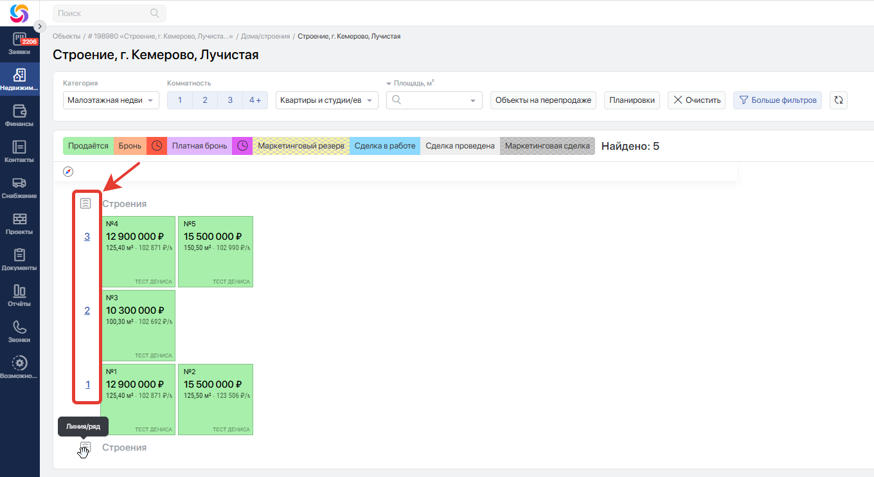Image resolution: width=874 pixels, height=477 pixels.
Task: Click the Дома/строения breadcrumb
Action: tap(265, 37)
